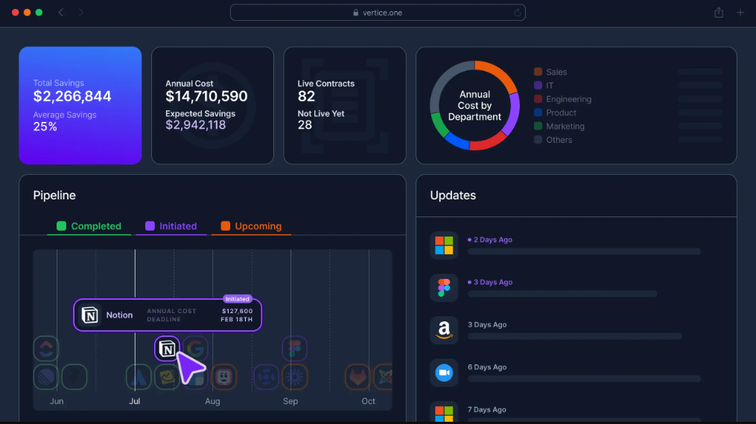Click the browser share icon
This screenshot has width=756, height=424.
coord(719,13)
